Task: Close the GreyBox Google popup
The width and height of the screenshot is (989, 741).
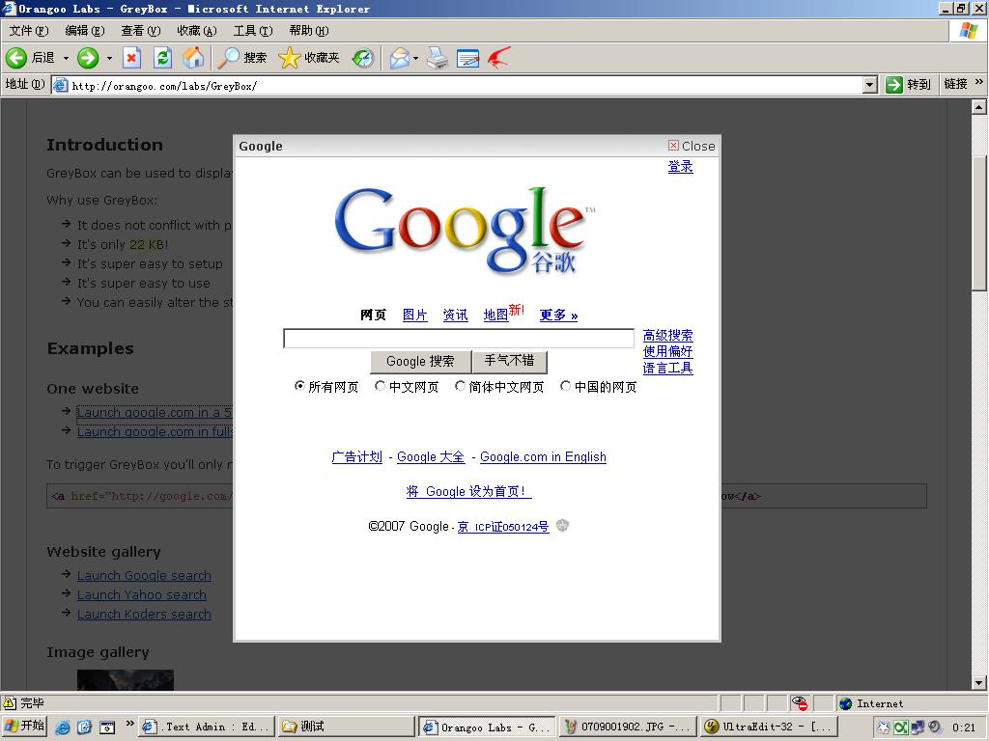Action: (x=692, y=146)
